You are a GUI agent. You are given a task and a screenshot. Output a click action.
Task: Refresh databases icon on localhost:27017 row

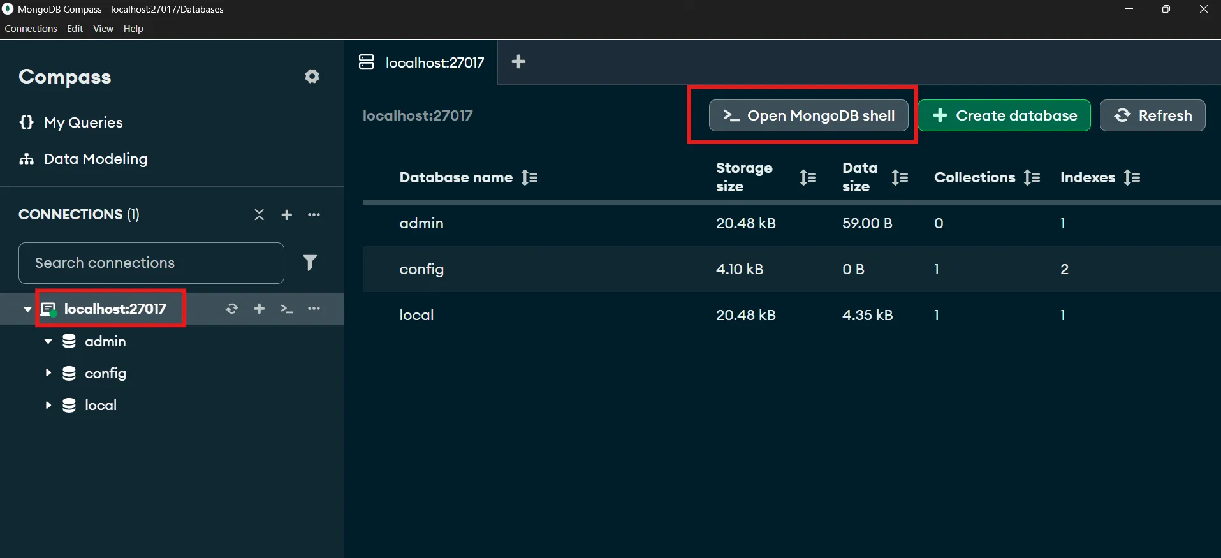point(232,309)
